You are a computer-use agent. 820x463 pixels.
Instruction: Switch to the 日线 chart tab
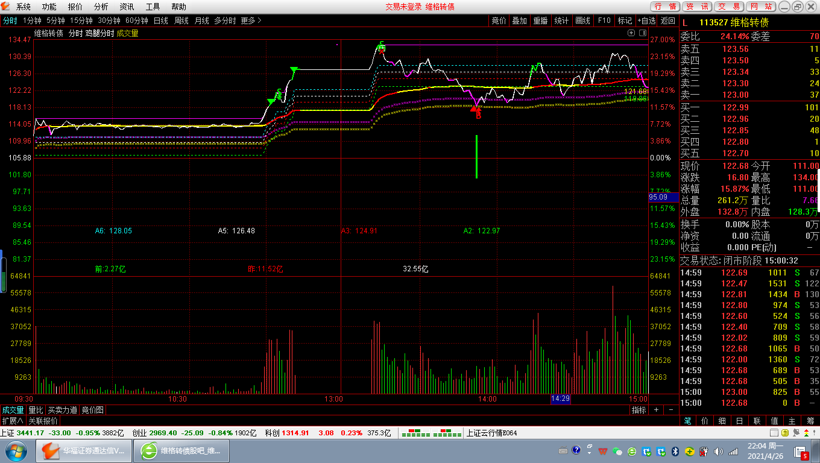pyautogui.click(x=161, y=20)
